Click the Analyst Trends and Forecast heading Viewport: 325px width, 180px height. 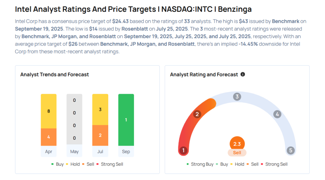point(55,74)
